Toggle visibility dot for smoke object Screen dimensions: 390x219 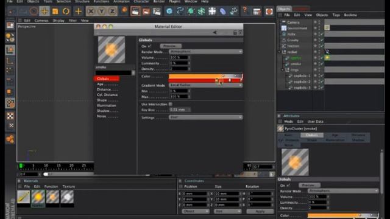tap(315, 64)
